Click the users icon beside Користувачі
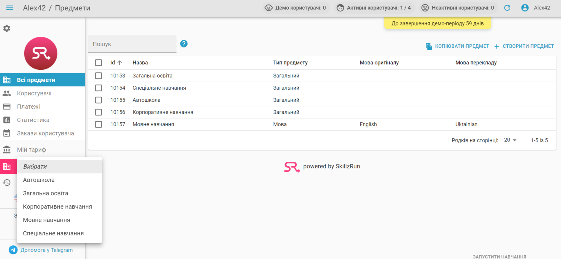This screenshot has width=561, height=259. pos(7,93)
